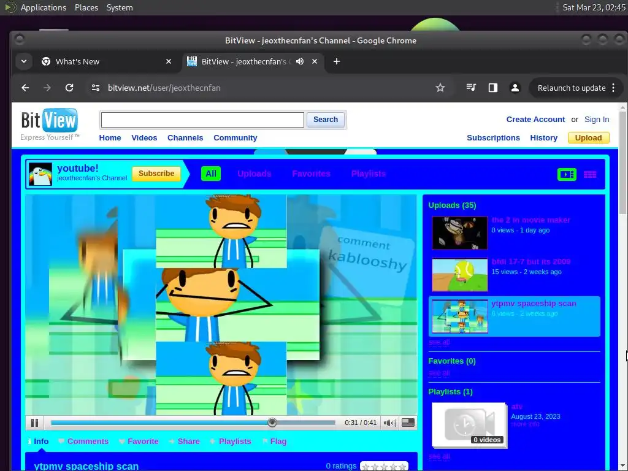
Task: Select the All channel tab
Action: click(x=211, y=174)
